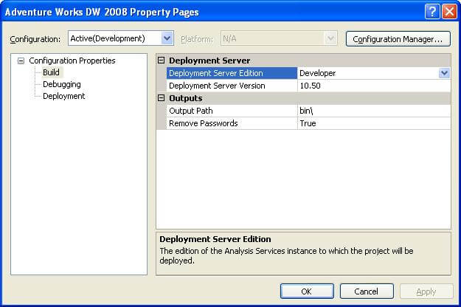461x307 pixels.
Task: Click the 10.50 version value
Action: [374, 86]
